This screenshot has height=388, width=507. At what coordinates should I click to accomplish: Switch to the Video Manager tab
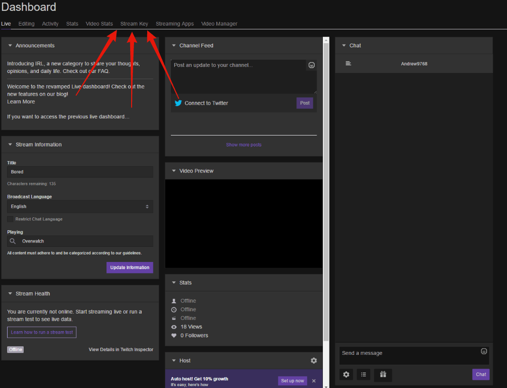coord(219,24)
